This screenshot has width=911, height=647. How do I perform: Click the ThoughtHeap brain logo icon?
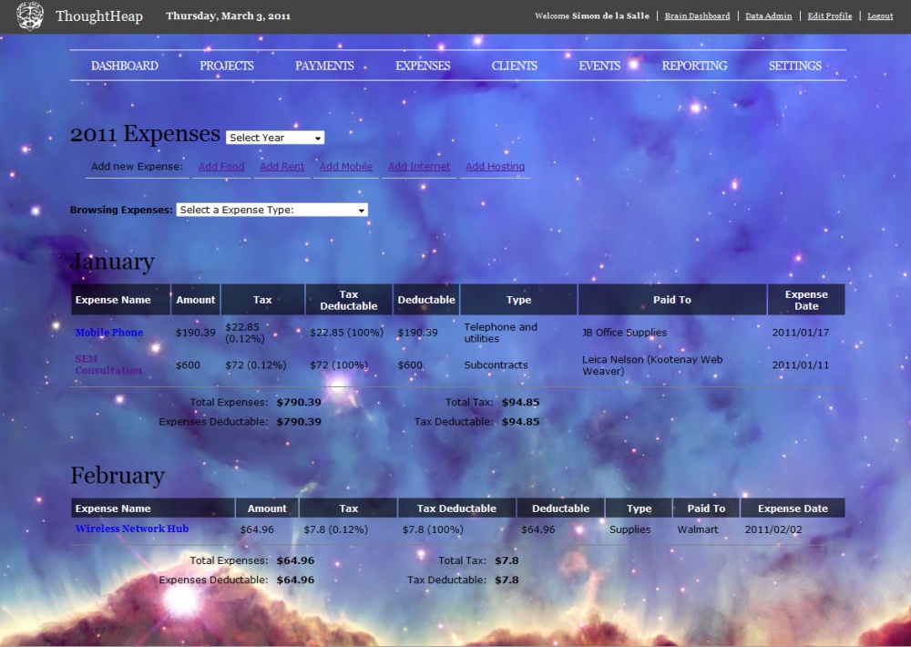(30, 16)
